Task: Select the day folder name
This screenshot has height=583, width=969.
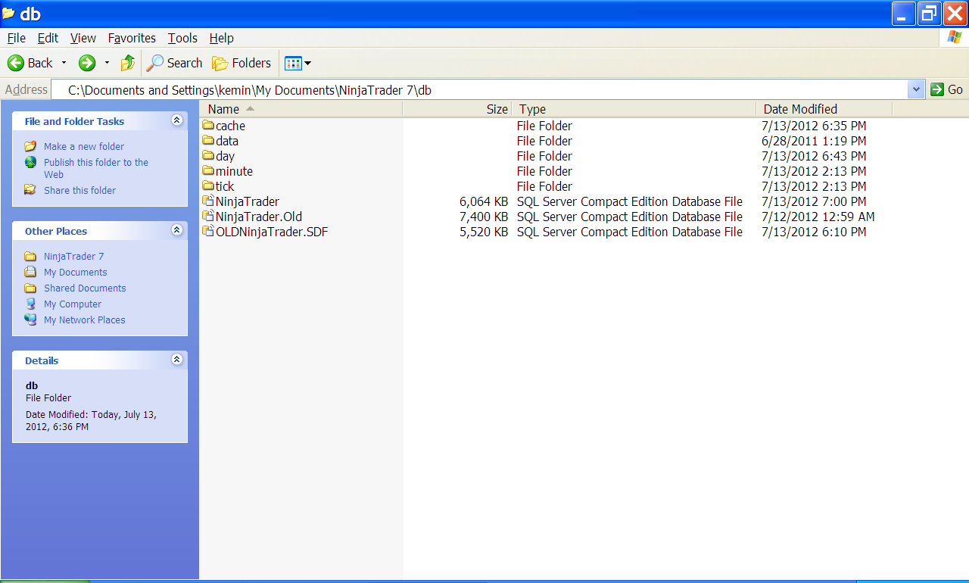Action: pos(226,156)
